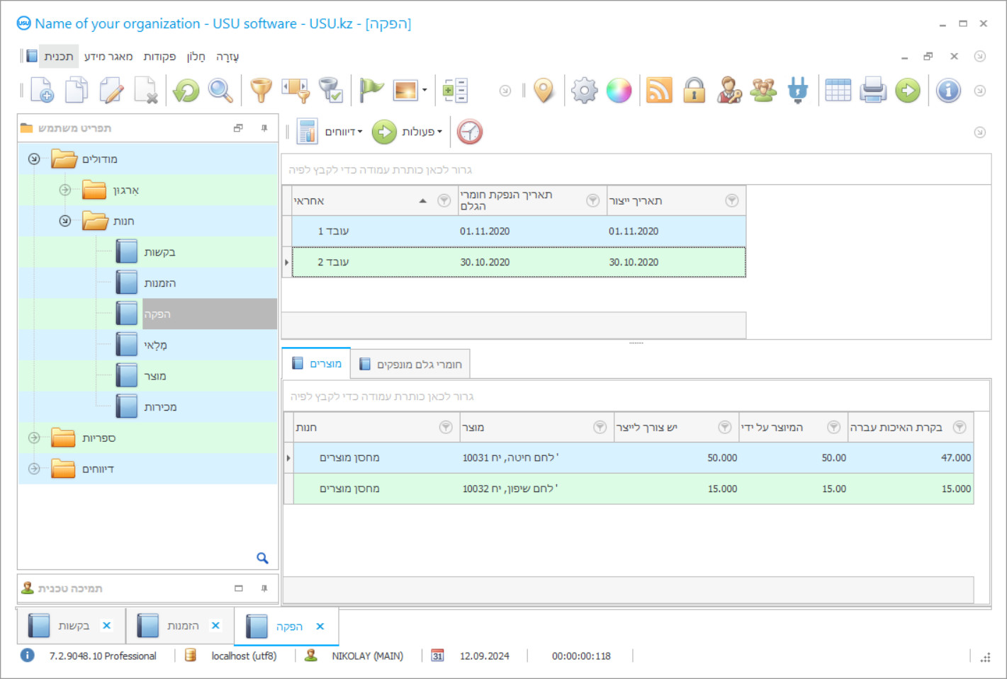Switch to חומרי גלם מונפקים tab

click(x=410, y=364)
